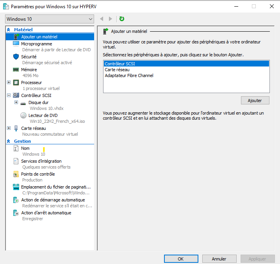The width and height of the screenshot is (280, 264).
Task: Click the Action de démarrage automatique icon
Action: 16,200
